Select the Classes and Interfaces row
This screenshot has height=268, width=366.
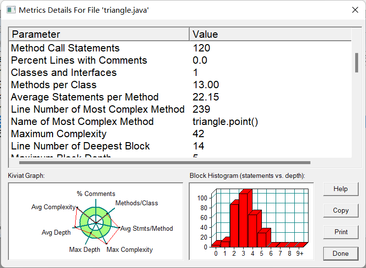tap(180, 73)
